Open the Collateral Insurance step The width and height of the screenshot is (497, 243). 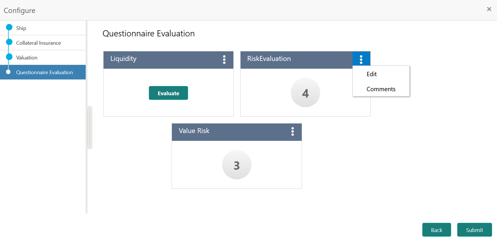click(x=39, y=43)
